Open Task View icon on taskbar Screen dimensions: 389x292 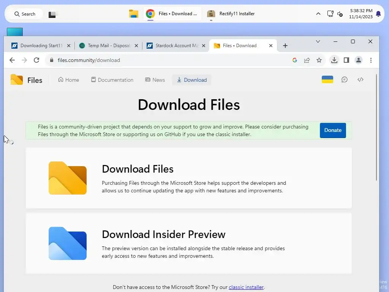click(52, 14)
